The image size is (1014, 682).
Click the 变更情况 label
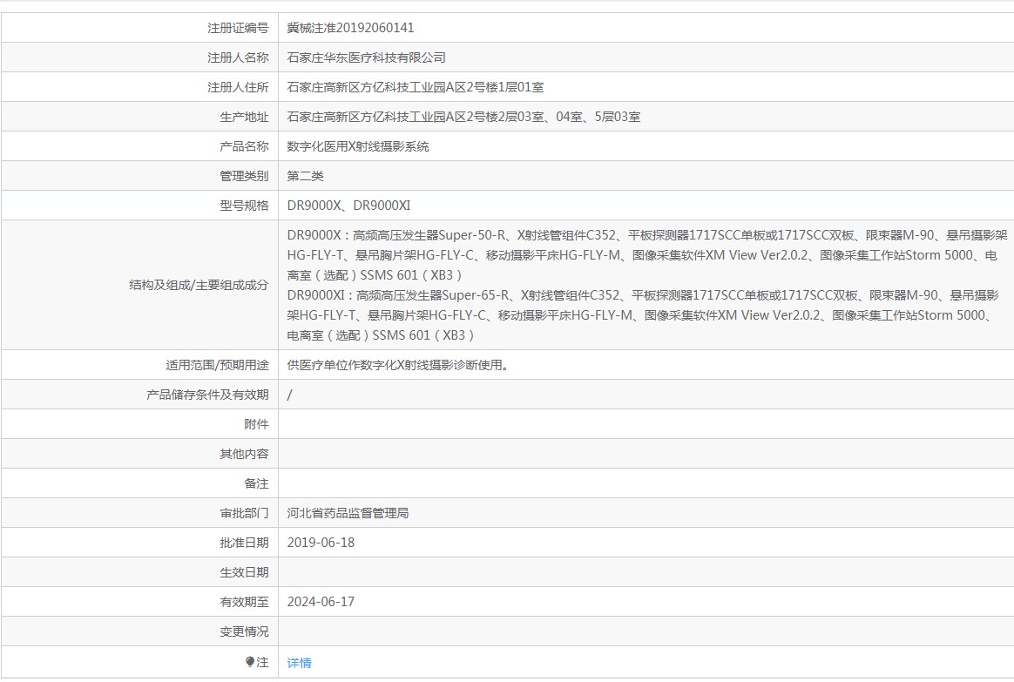[245, 631]
